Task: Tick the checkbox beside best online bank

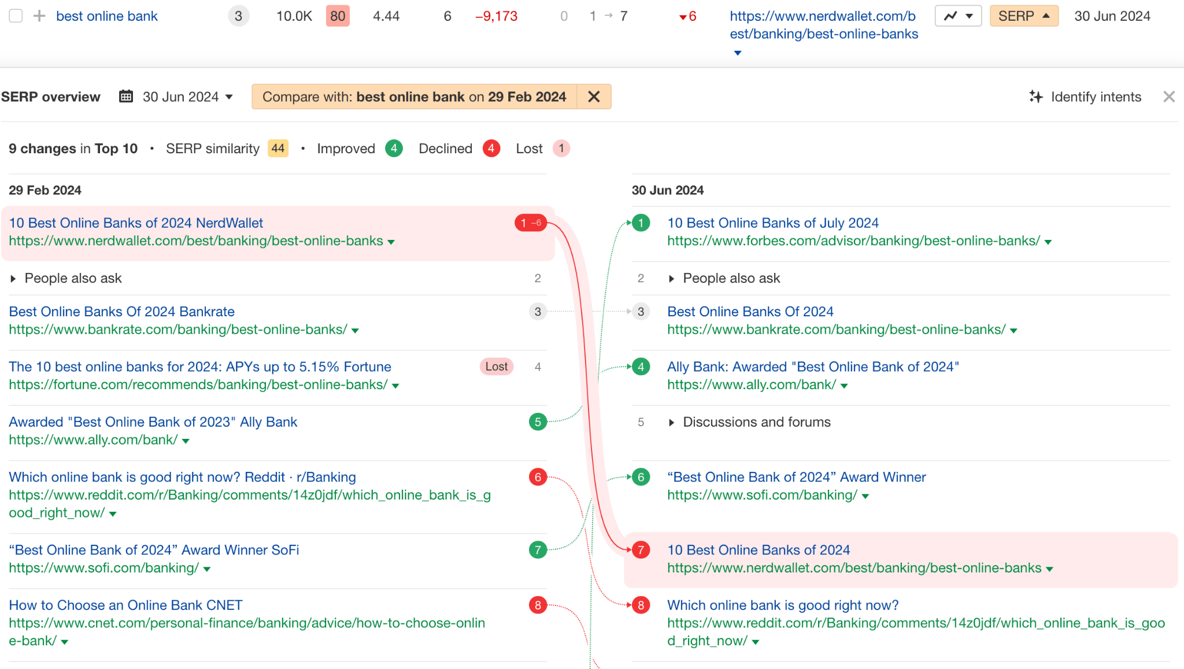Action: pos(16,16)
